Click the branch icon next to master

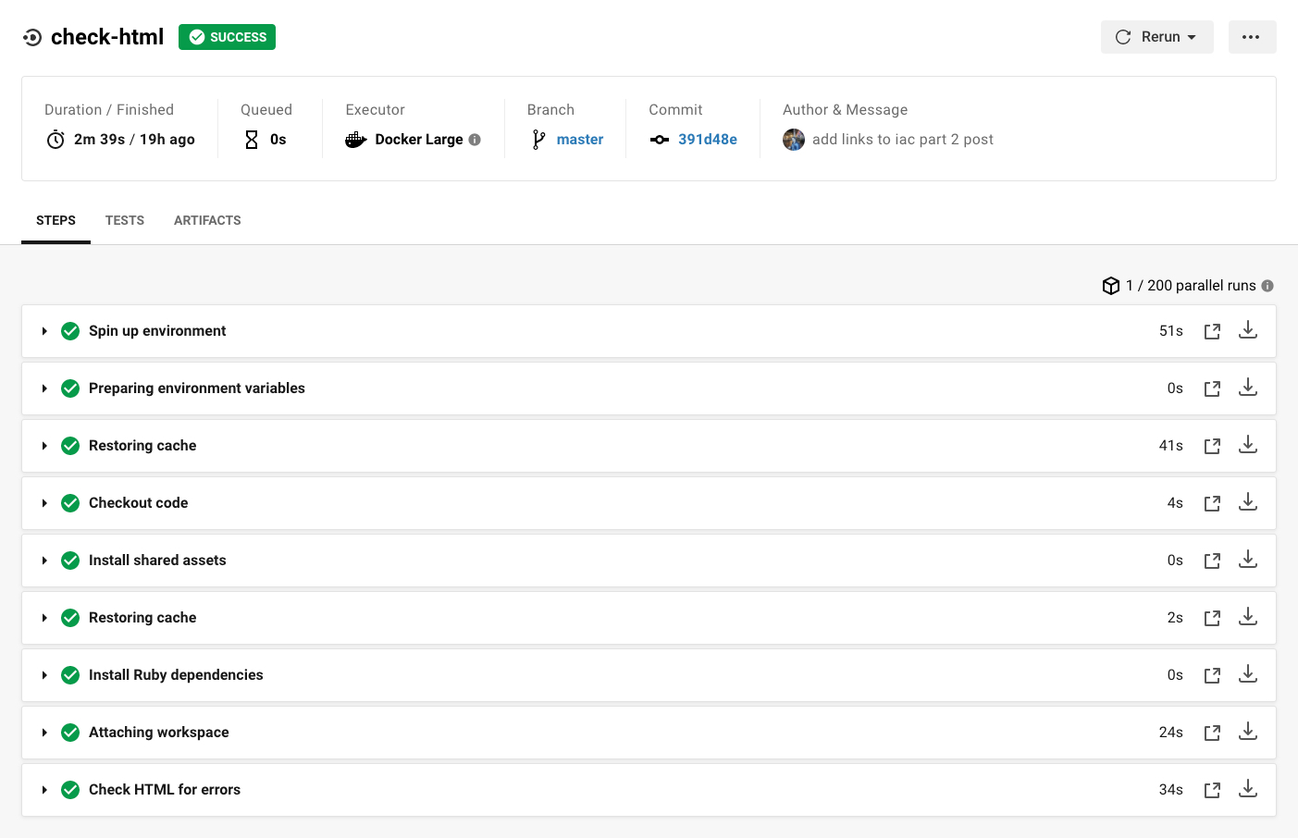538,139
